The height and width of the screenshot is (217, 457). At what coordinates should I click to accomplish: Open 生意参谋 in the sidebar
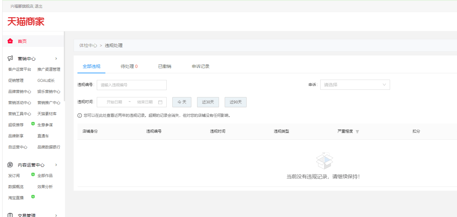45,125
